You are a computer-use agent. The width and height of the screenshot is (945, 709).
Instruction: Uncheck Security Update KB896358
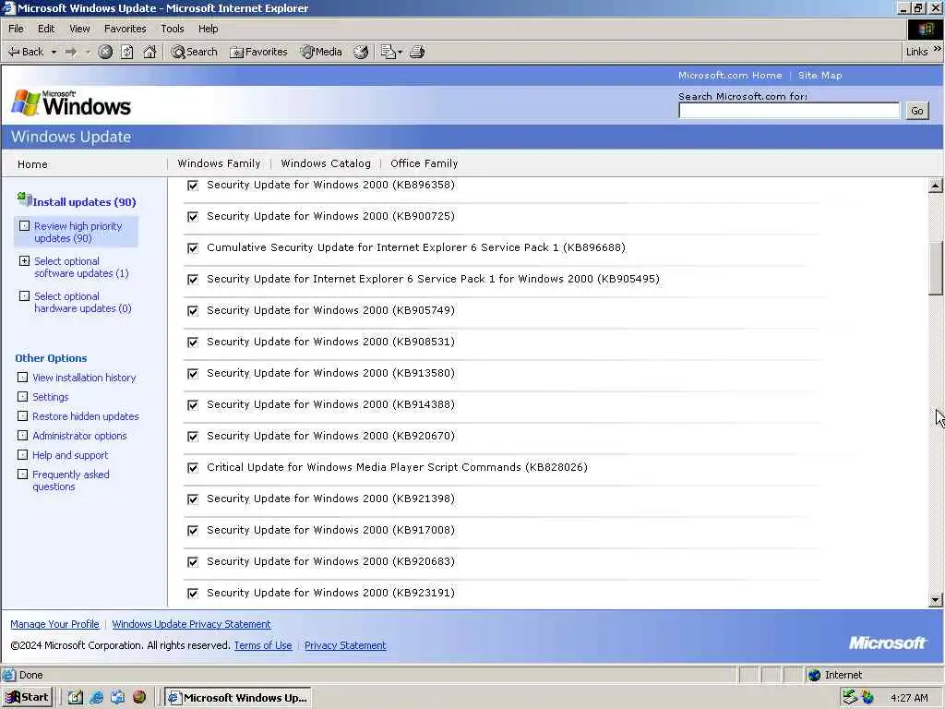click(193, 185)
